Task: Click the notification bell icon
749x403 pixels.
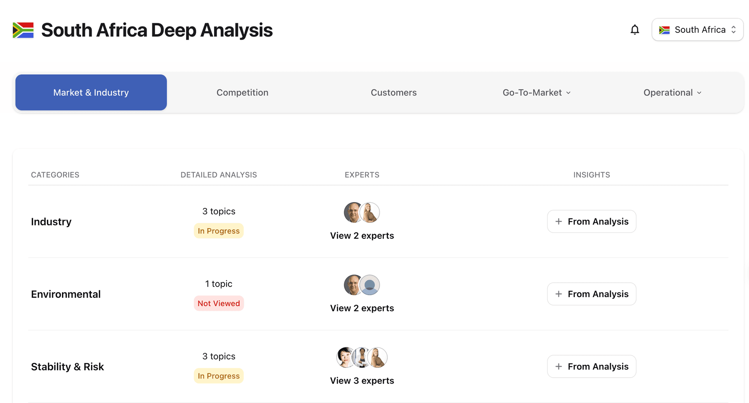Action: (x=635, y=30)
